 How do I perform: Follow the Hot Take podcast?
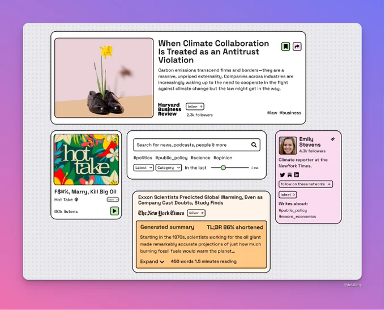coord(113,199)
